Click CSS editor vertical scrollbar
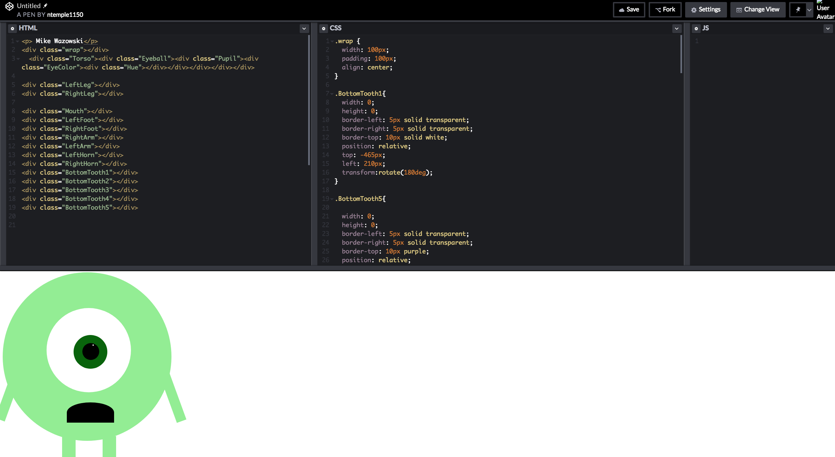835x457 pixels. [x=681, y=54]
